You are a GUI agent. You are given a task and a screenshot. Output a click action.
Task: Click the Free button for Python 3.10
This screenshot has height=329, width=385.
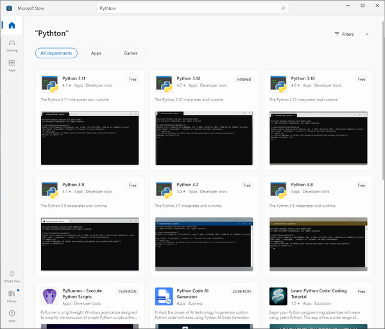[x=361, y=80]
